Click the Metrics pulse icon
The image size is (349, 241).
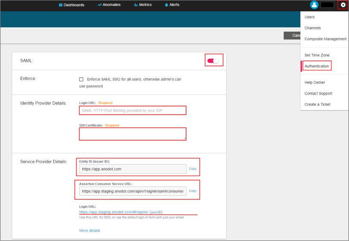(136, 5)
